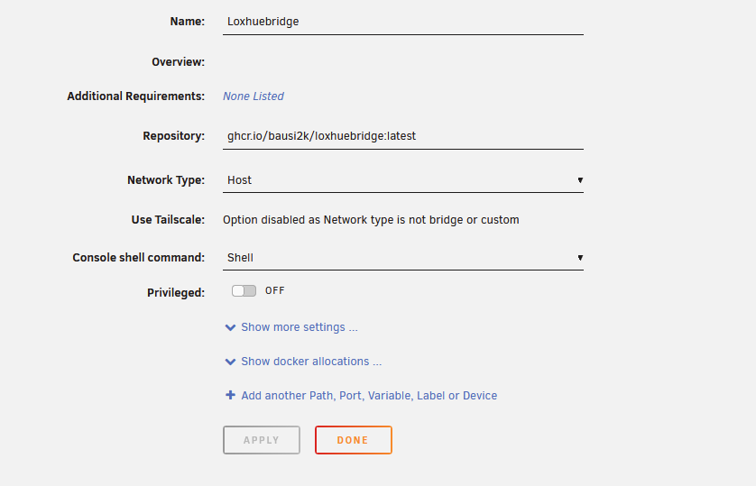Click the OFF text next to Privileged switch
This screenshot has height=486, width=756.
pyautogui.click(x=274, y=291)
